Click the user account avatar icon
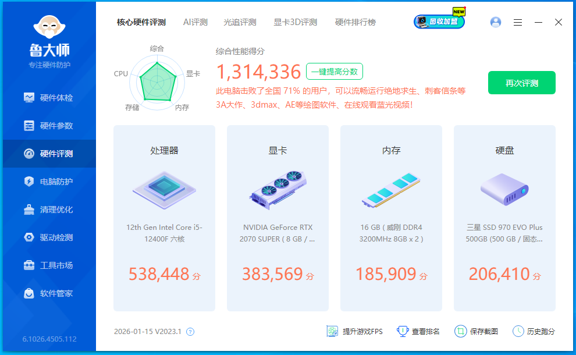Screen dimensions: 576x355 496,22
